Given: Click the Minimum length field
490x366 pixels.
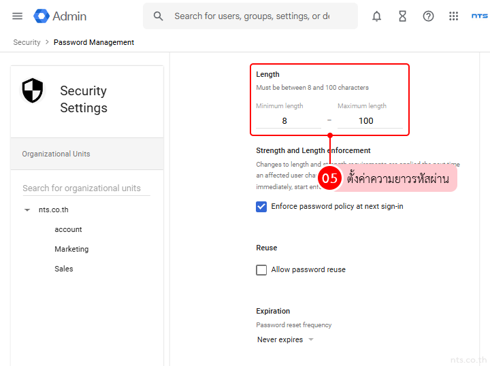Looking at the screenshot, I should tap(284, 120).
